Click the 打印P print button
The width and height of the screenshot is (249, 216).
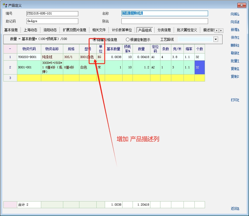click(235, 100)
